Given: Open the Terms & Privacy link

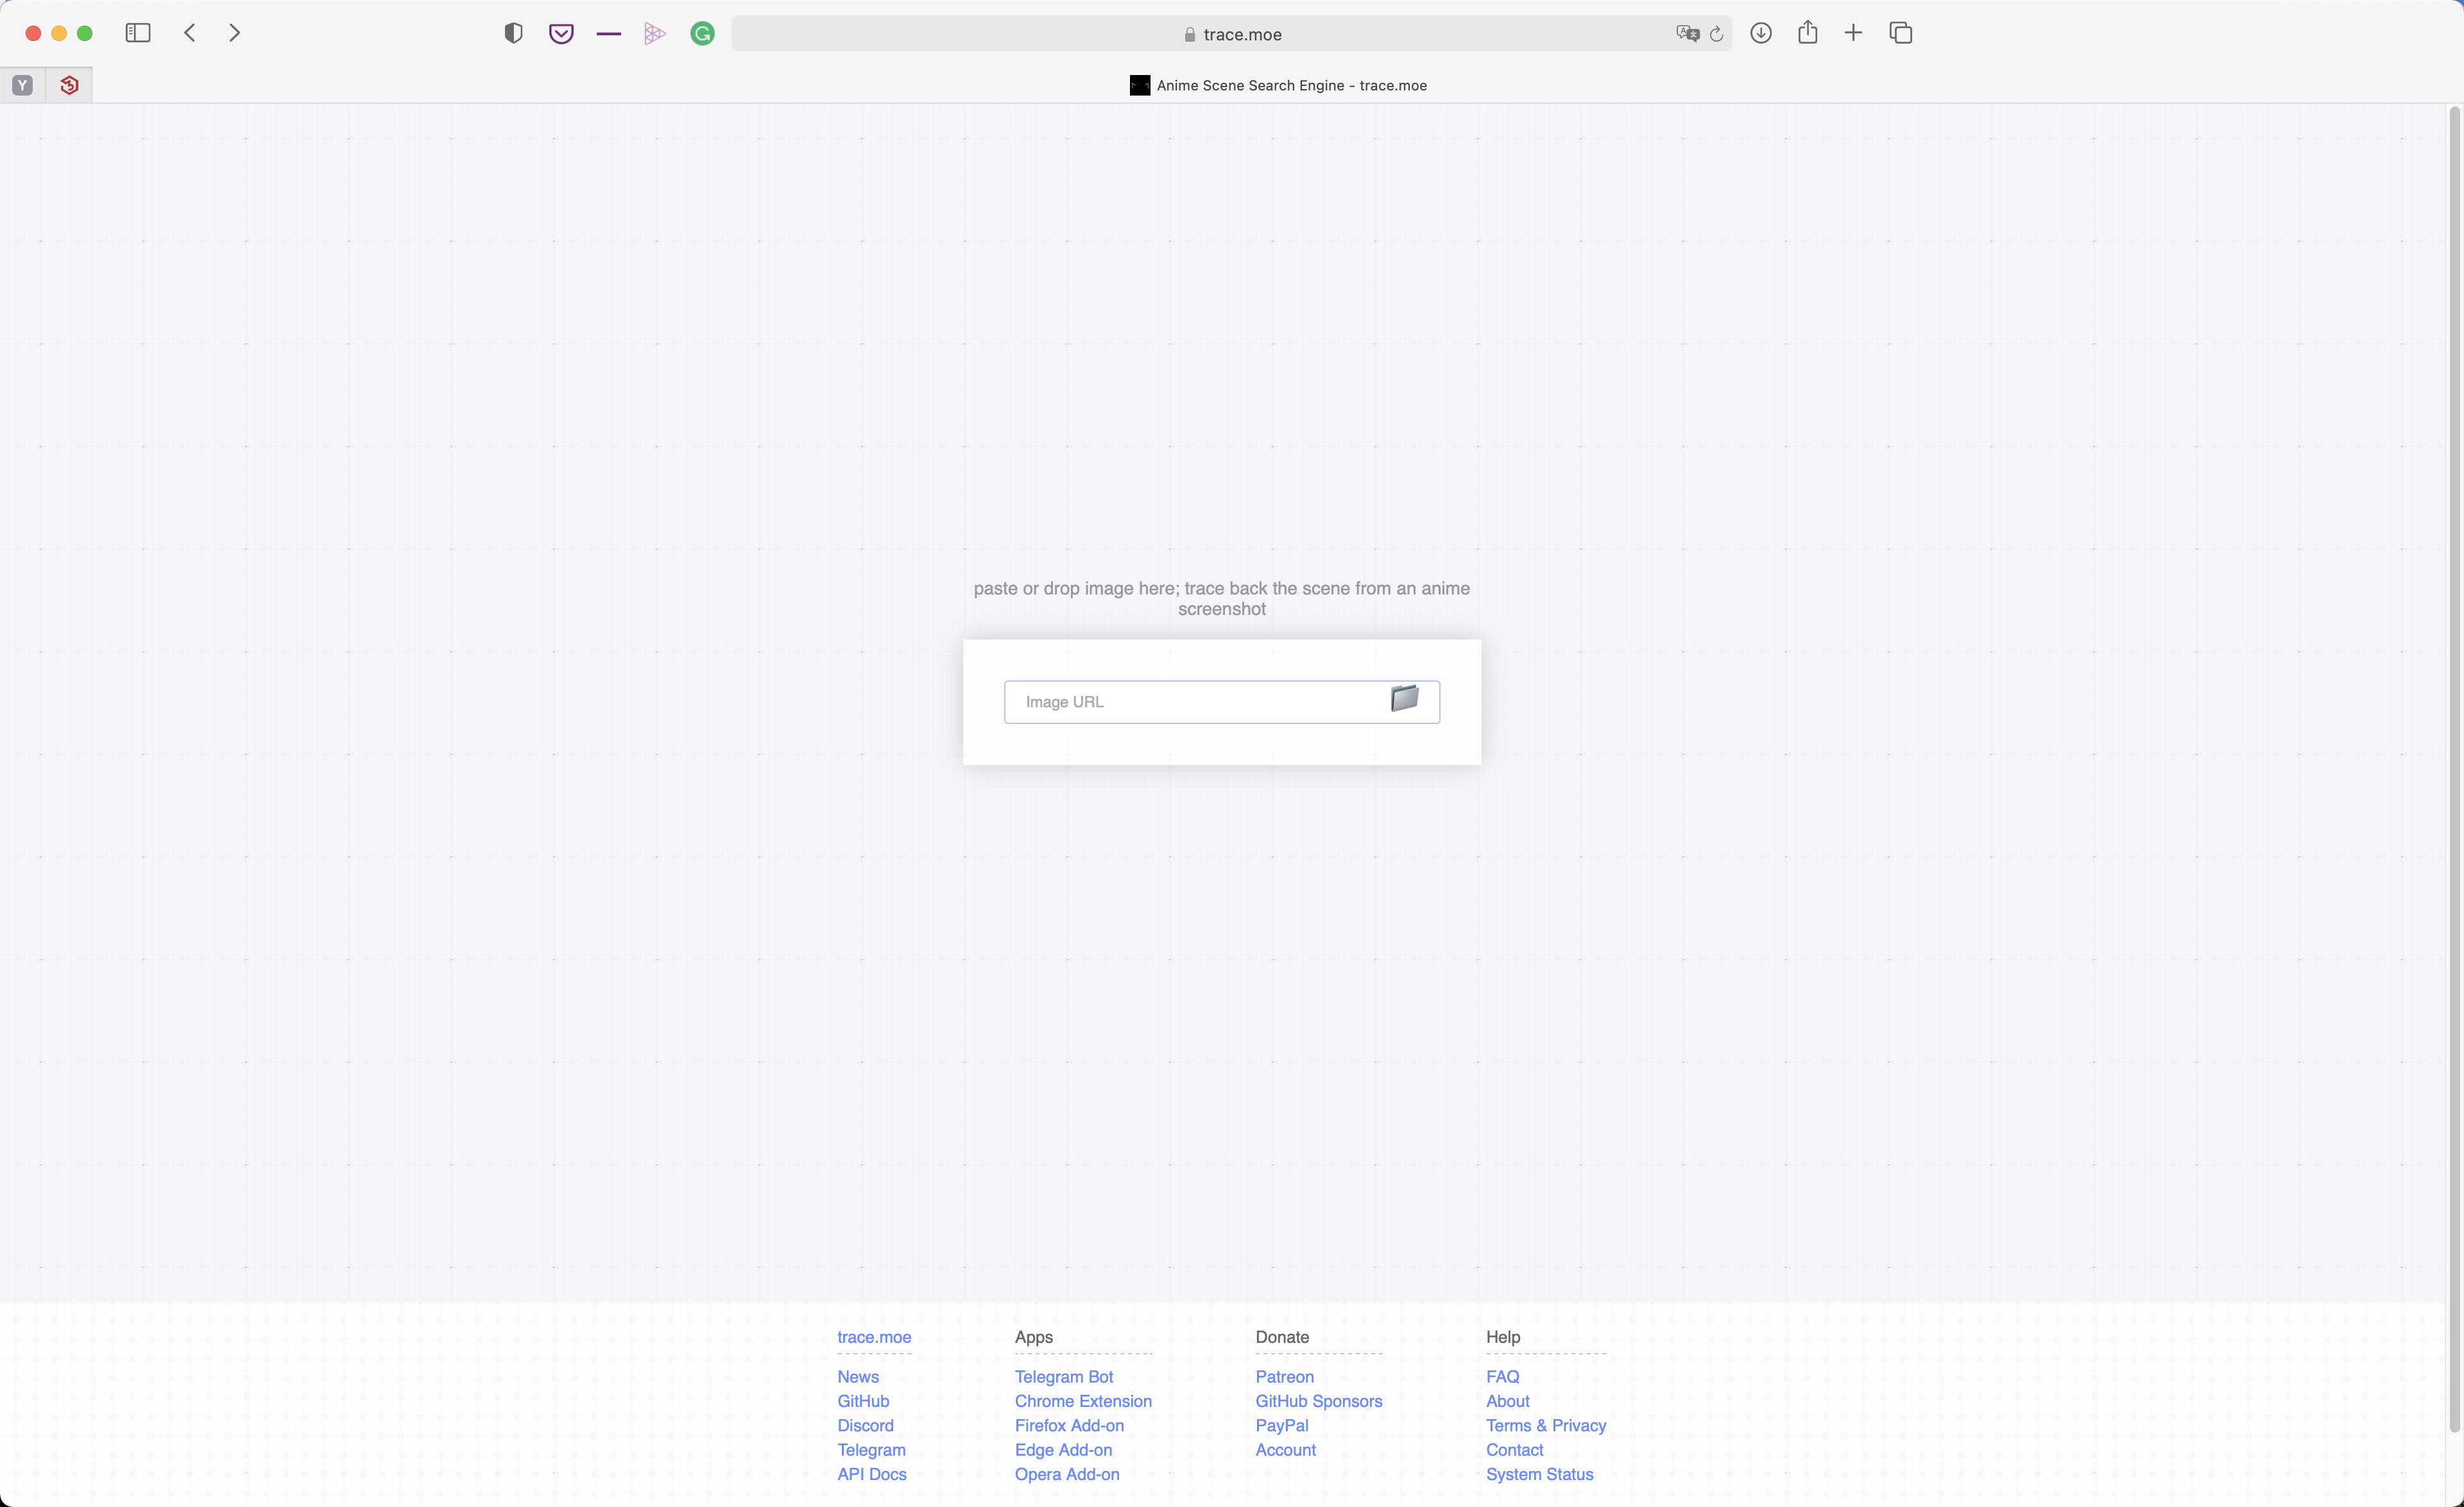Looking at the screenshot, I should pos(1546,1425).
